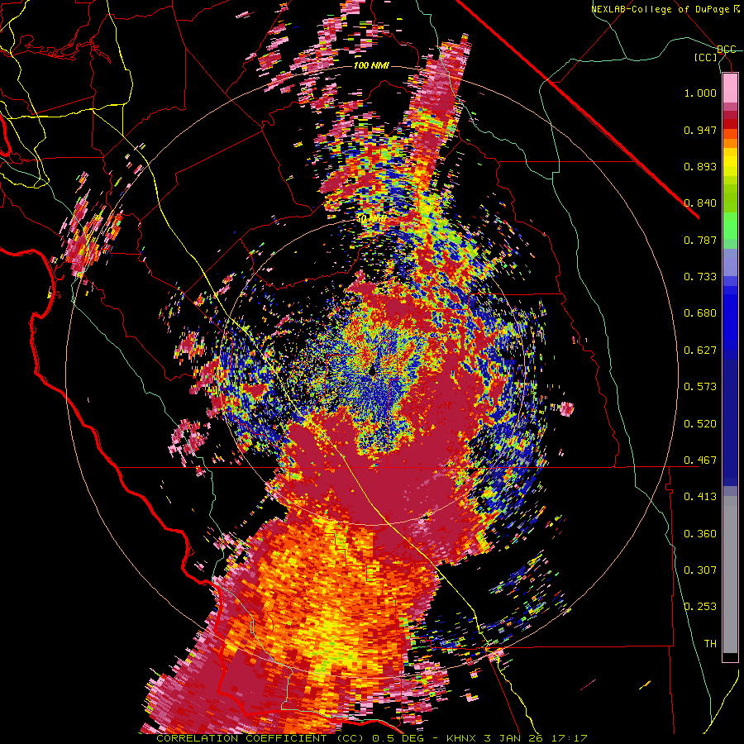This screenshot has height=744, width=744.
Task: Click the 0.680 color scale value
Action: pyautogui.click(x=700, y=313)
